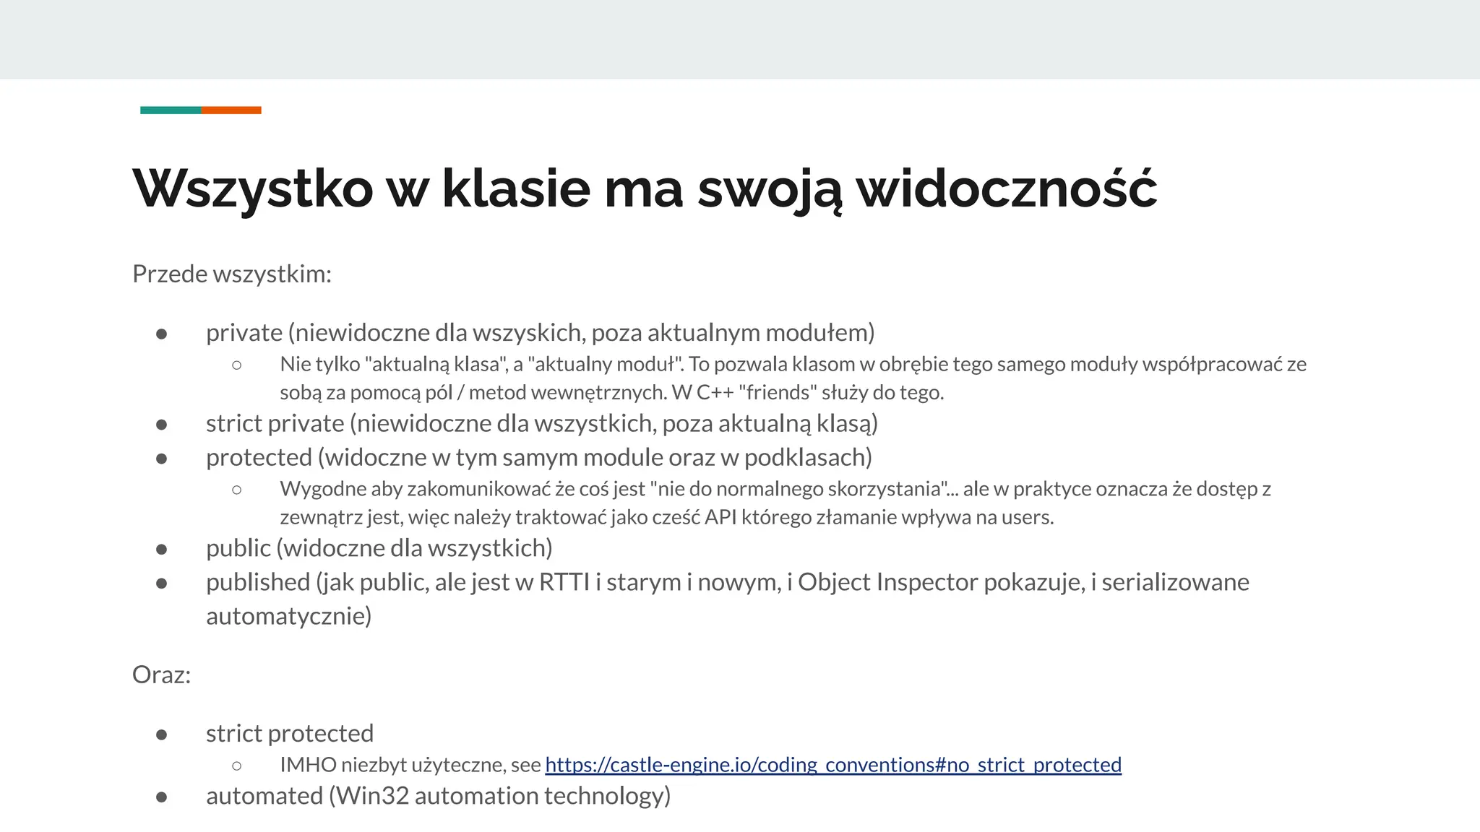This screenshot has height=832, width=1480.
Task: Open the castle-engine.io coding conventions link
Action: 833,764
